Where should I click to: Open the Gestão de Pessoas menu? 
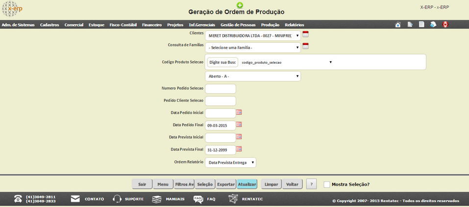(x=238, y=25)
